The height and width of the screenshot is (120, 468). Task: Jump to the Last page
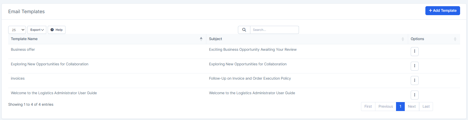pyautogui.click(x=426, y=107)
